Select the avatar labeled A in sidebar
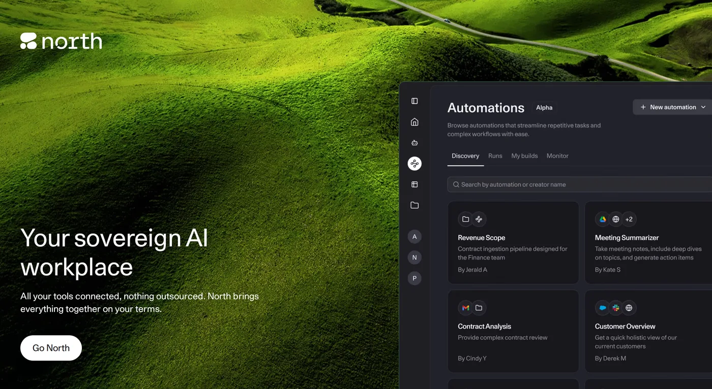The image size is (712, 389). click(414, 237)
